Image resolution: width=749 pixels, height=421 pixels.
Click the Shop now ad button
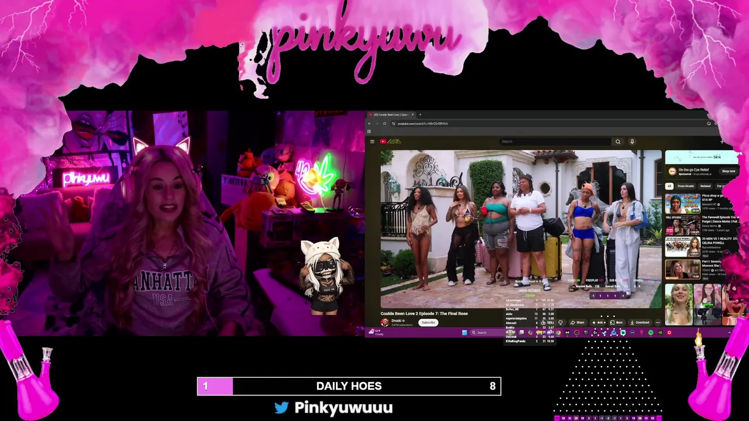pos(728,171)
